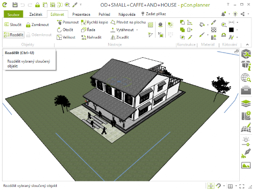The image size is (254, 191).
Task: Toggle fullscreen viewport icon in the status bar
Action: coord(242,186)
